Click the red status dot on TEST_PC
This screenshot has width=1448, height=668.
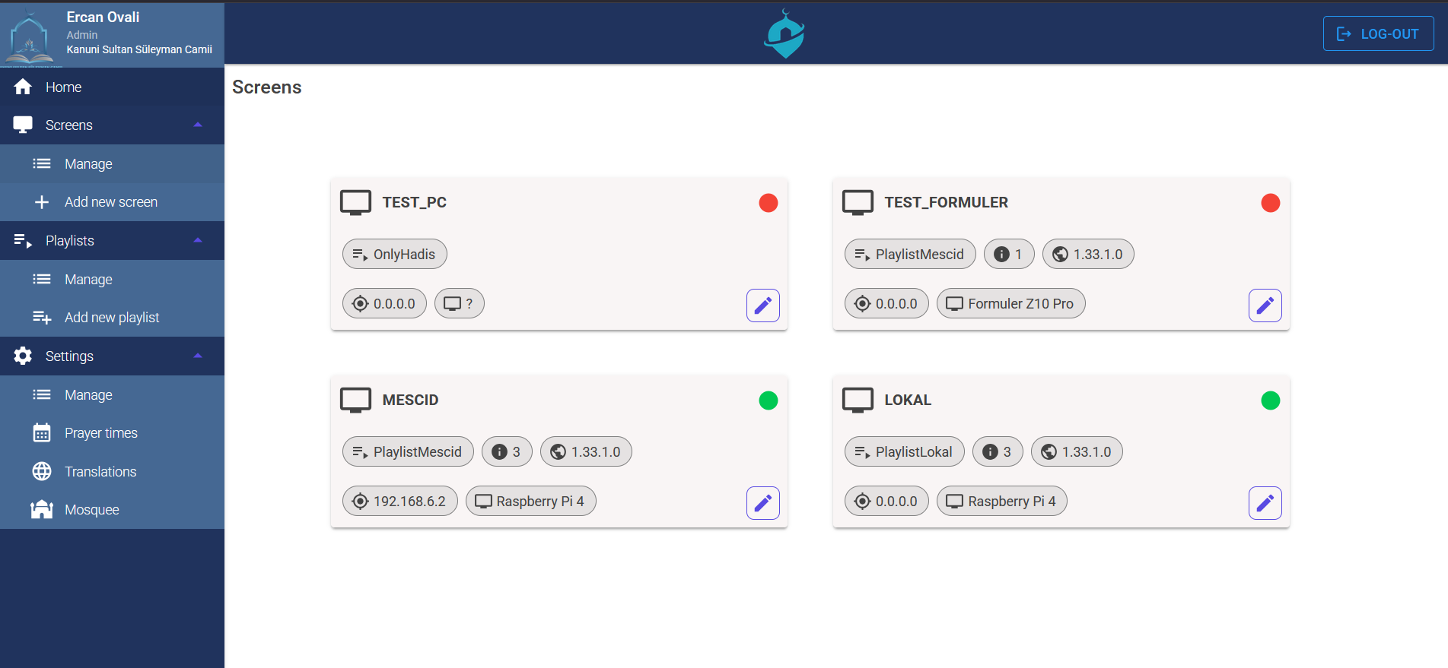coord(768,203)
